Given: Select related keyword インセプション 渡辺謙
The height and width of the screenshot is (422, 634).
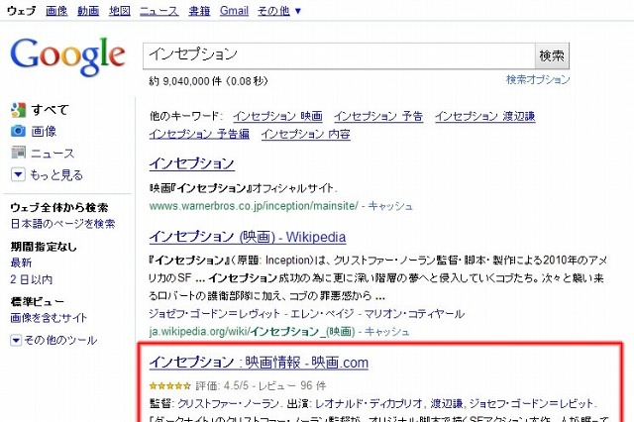Looking at the screenshot, I should coord(484,116).
